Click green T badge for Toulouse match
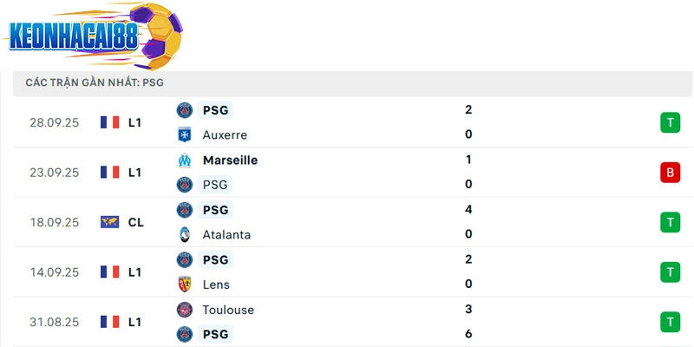The width and height of the screenshot is (694, 347). (x=670, y=323)
